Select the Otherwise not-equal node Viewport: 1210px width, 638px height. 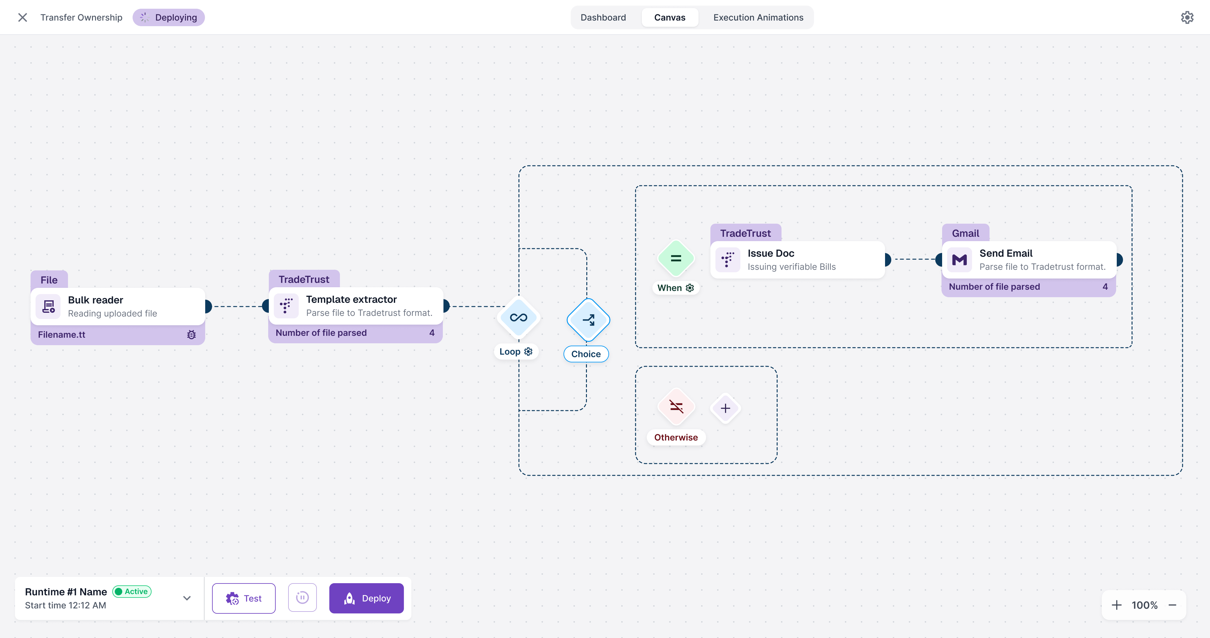tap(676, 407)
